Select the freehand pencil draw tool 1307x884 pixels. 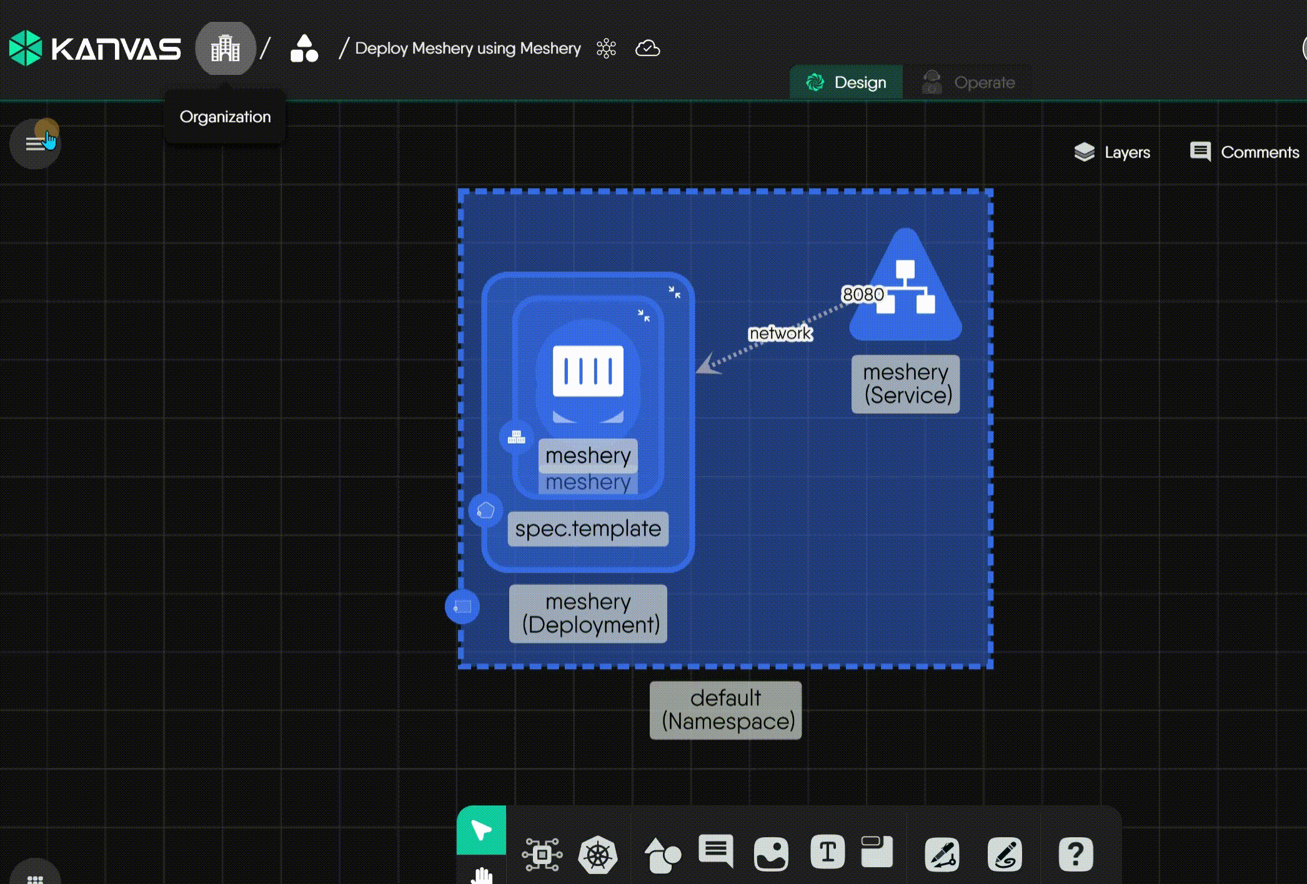[x=1005, y=854]
